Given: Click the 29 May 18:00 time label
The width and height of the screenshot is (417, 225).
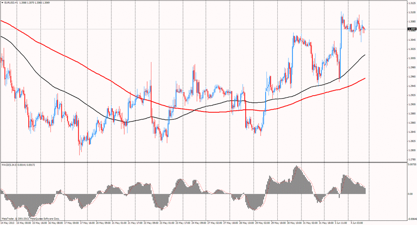Looking at the screenshot, I should pyautogui.click(x=278, y=223).
